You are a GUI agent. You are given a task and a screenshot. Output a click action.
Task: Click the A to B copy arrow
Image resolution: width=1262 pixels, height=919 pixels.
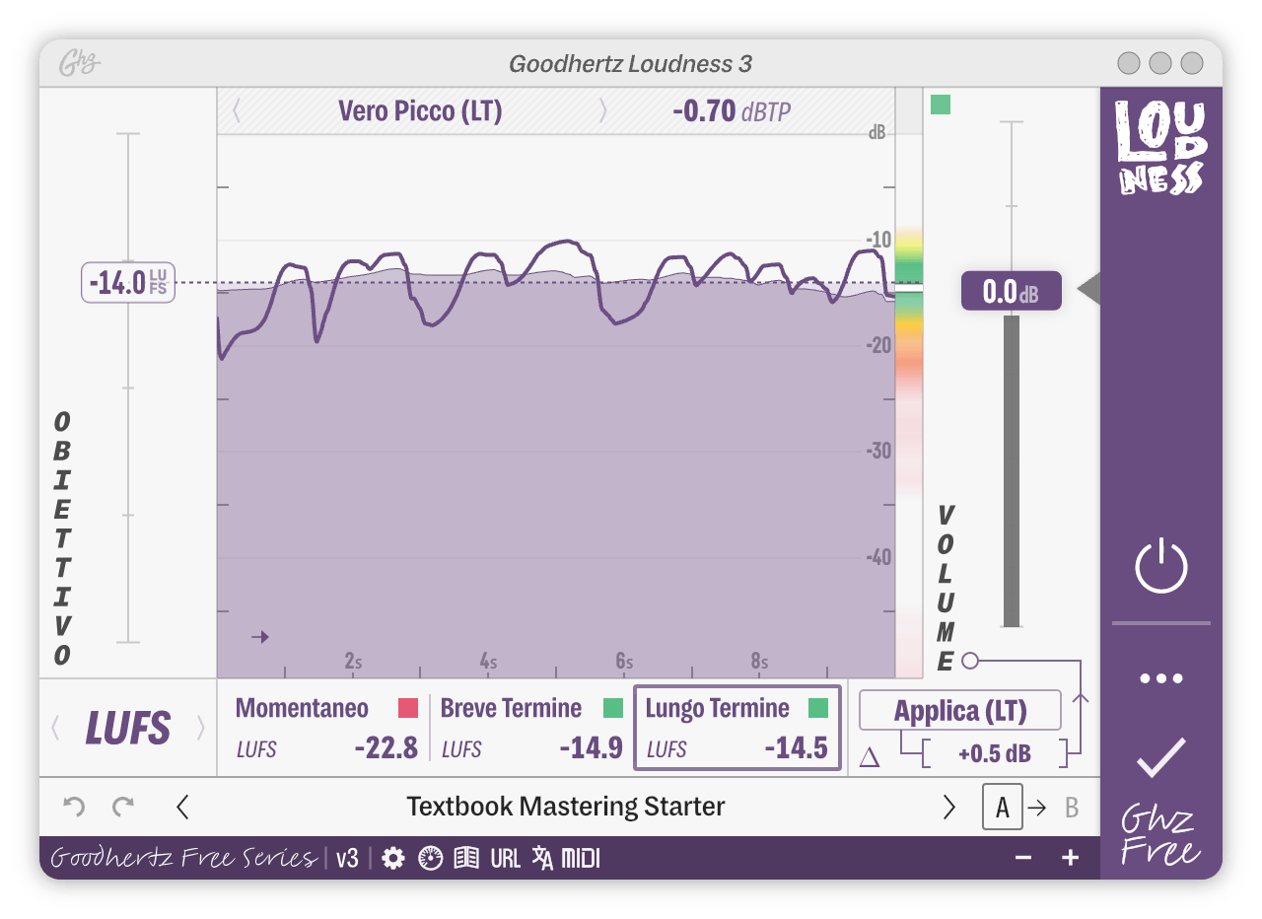(1037, 808)
